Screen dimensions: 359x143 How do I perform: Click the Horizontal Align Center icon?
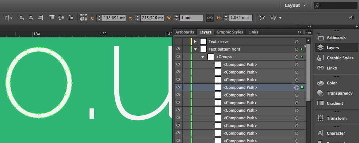coord(31,18)
